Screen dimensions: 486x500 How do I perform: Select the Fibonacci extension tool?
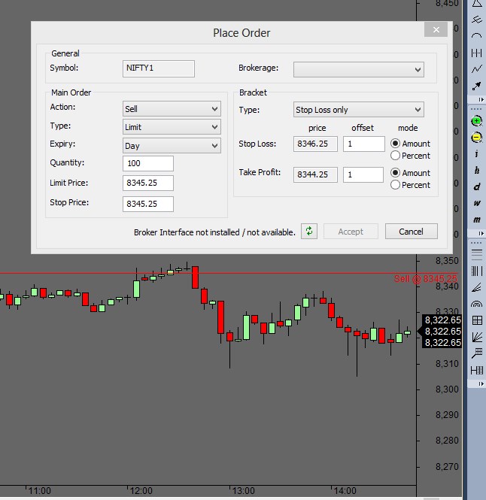pos(477,353)
